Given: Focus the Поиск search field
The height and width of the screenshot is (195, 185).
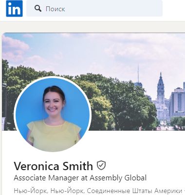Looking at the screenshot, I should click(x=94, y=8).
